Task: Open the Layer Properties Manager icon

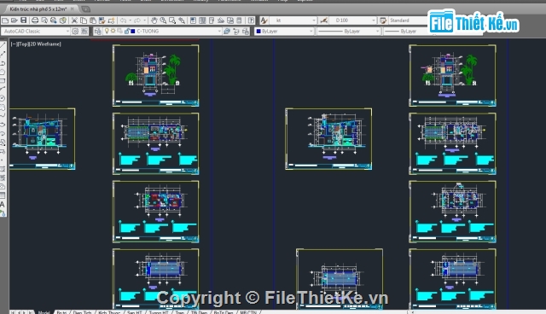Action: pos(97,32)
